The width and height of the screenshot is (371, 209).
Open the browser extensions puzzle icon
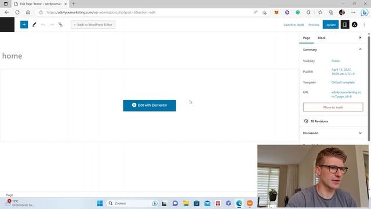(x=308, y=12)
